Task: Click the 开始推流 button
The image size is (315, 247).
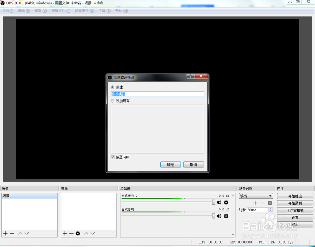Action: [x=295, y=196]
